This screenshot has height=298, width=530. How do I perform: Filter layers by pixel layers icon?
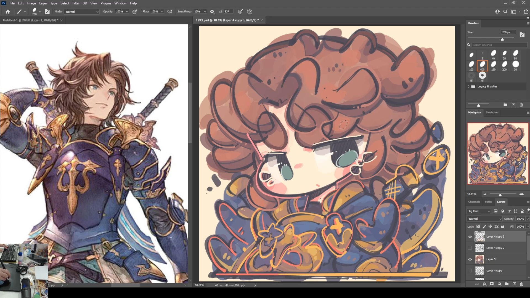tap(495, 211)
